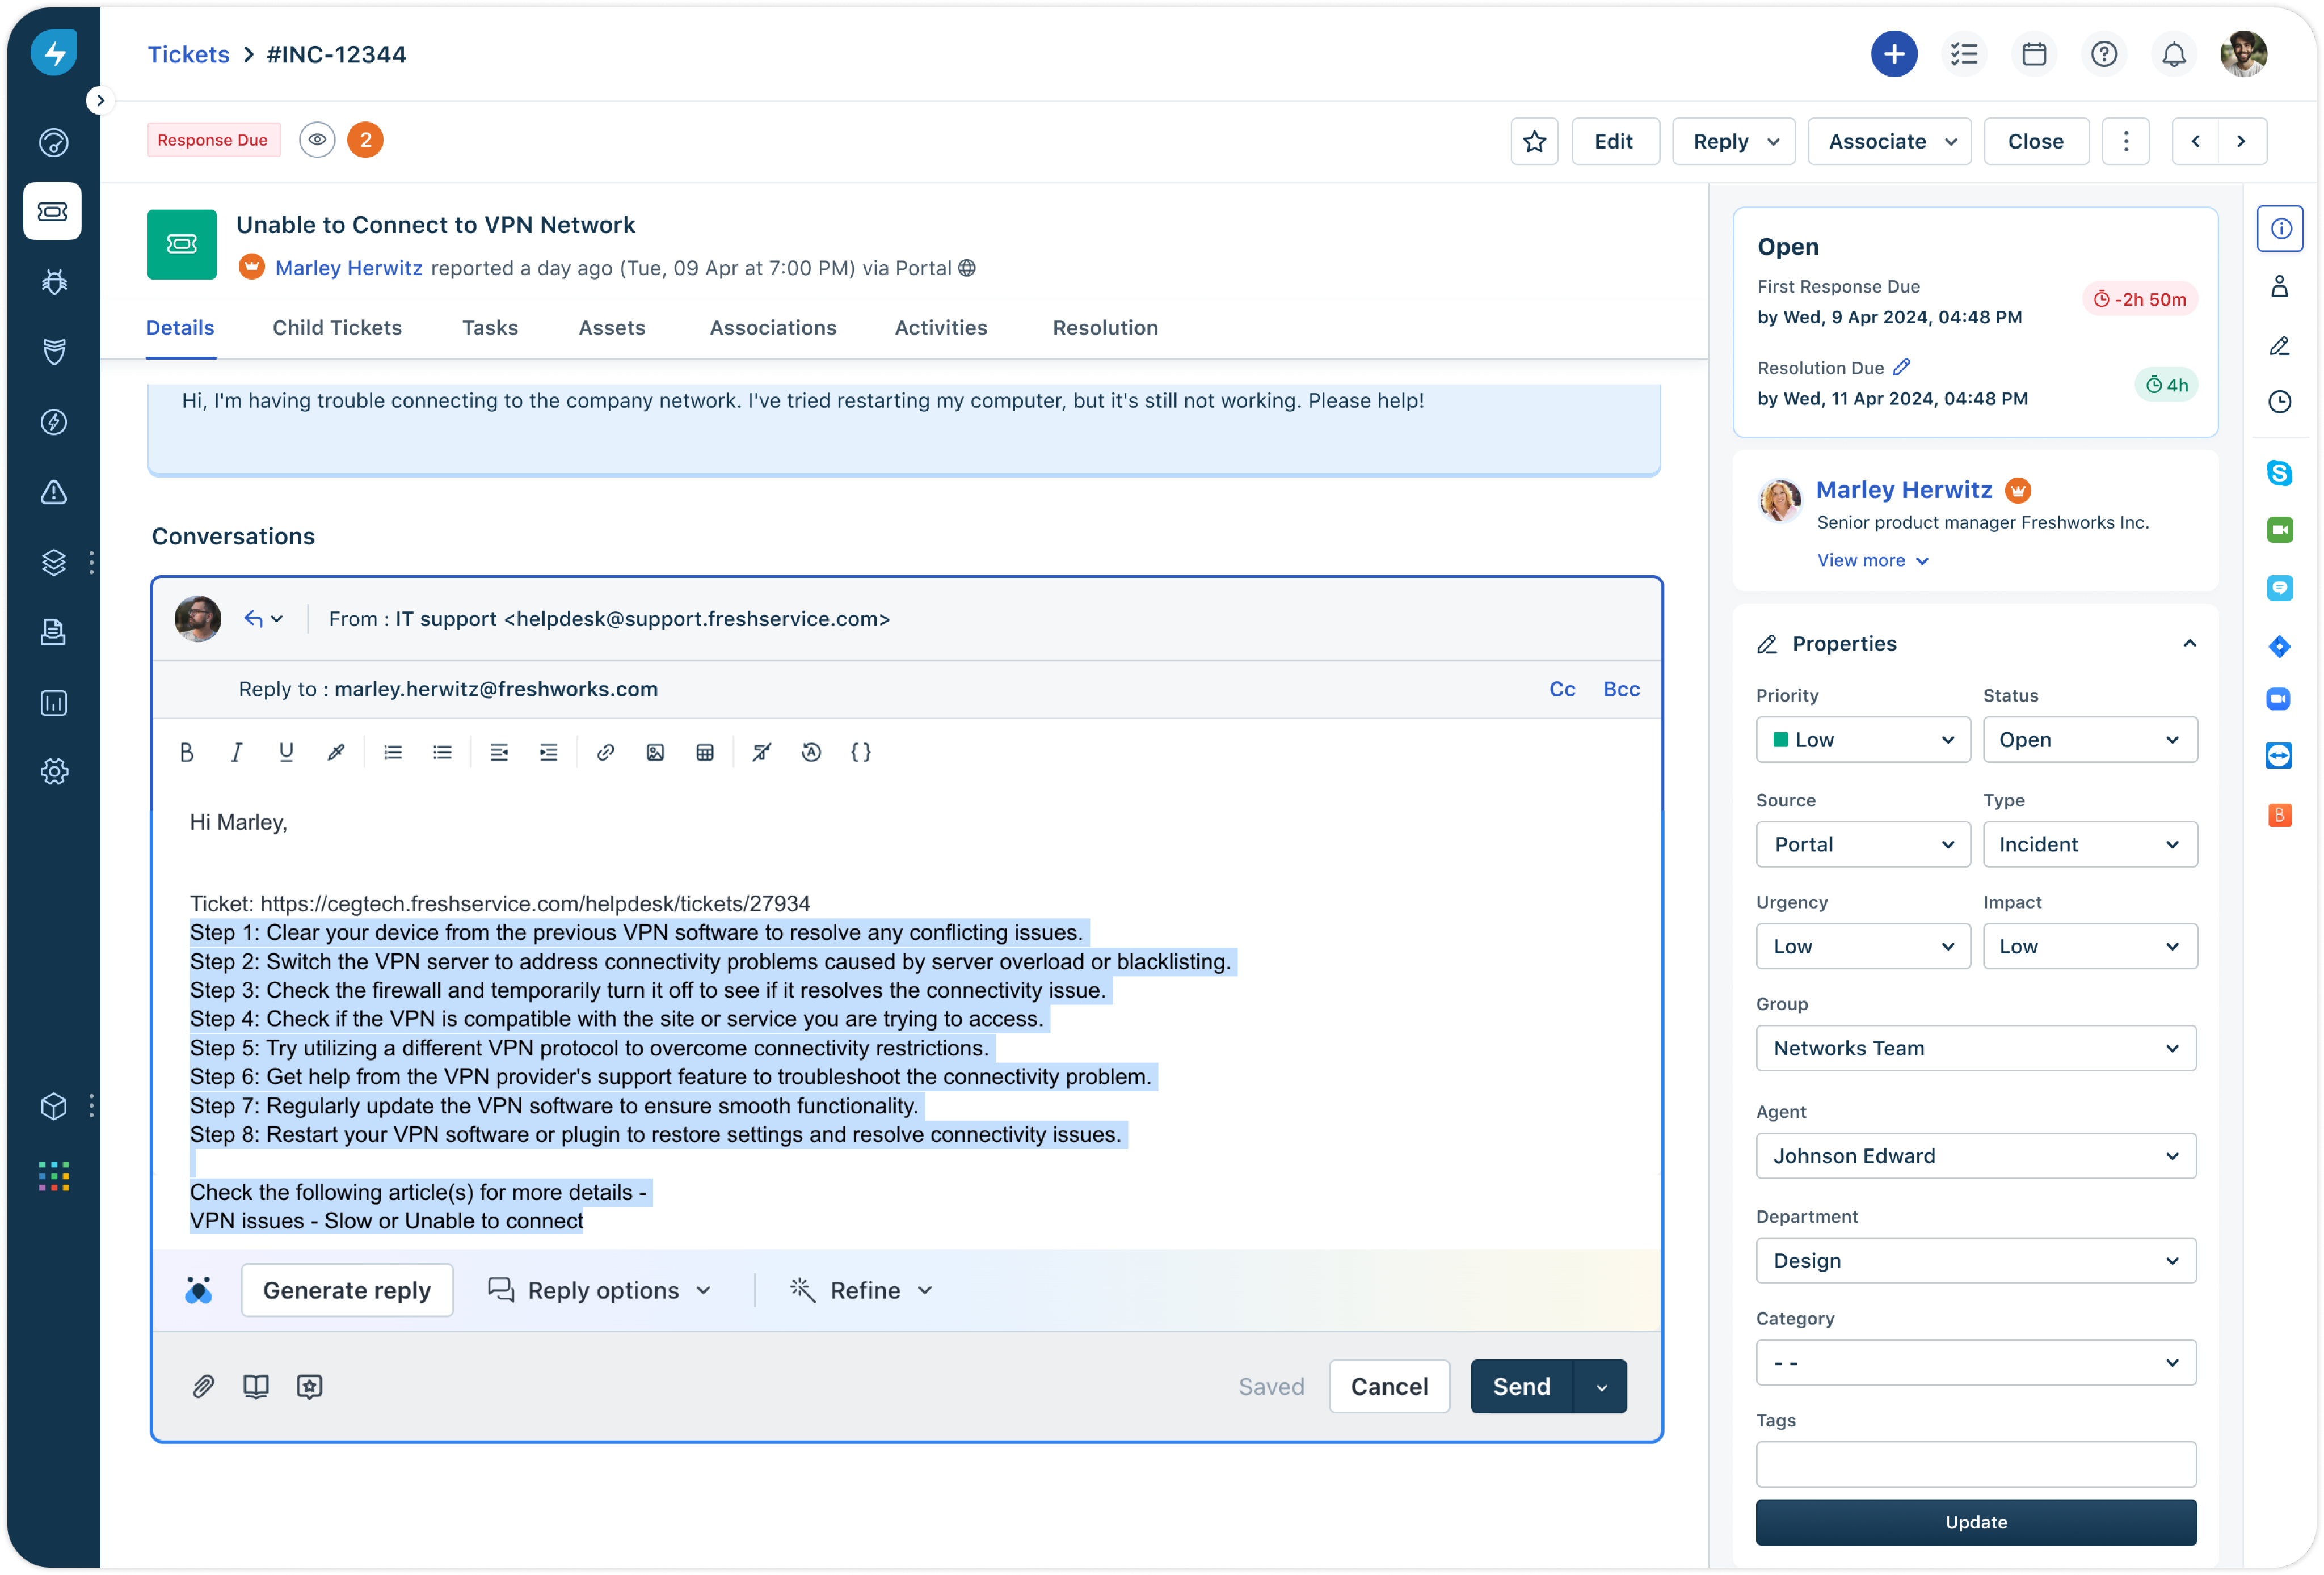Click the attachment paperclip icon

point(203,1386)
